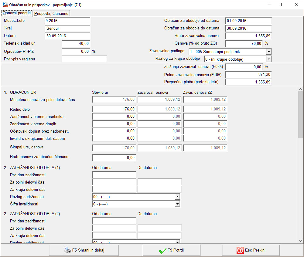This screenshot has height=257, width=304.
Task: Click the Bruto zavarovalna osnova field
Action: click(248, 36)
